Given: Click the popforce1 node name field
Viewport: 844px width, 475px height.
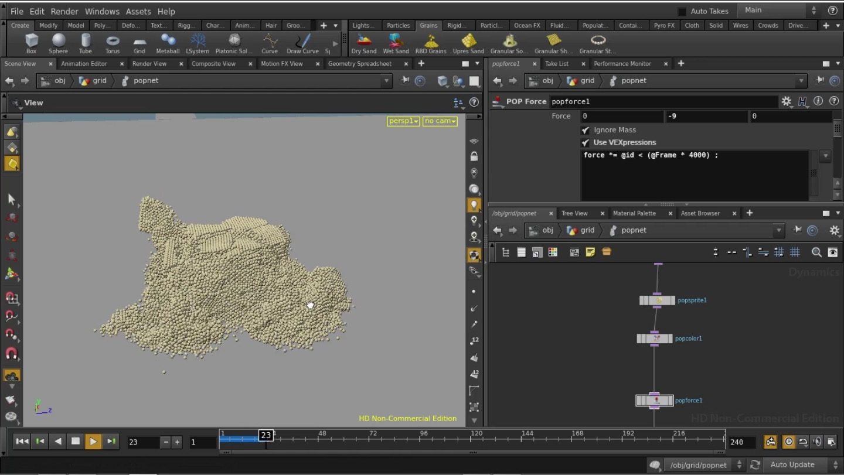Looking at the screenshot, I should click(663, 101).
